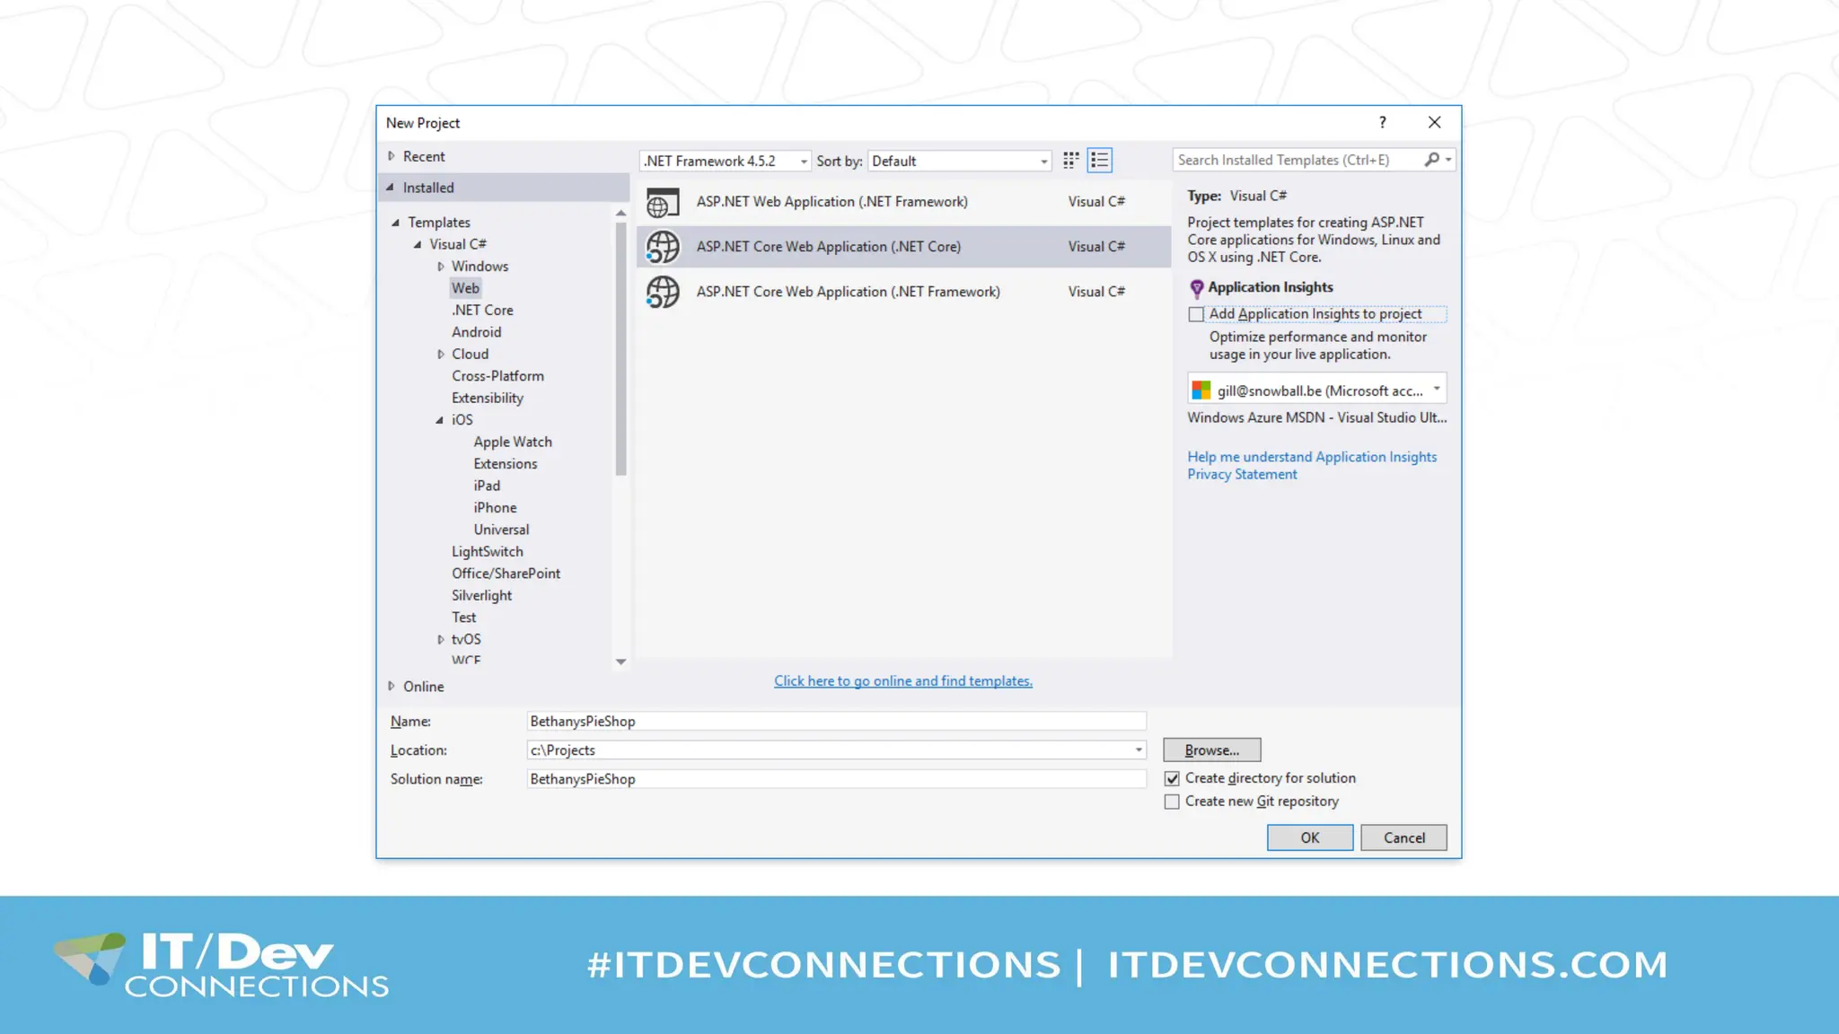Select the Extensibility category
Viewport: 1839px width, 1034px height.
[487, 399]
